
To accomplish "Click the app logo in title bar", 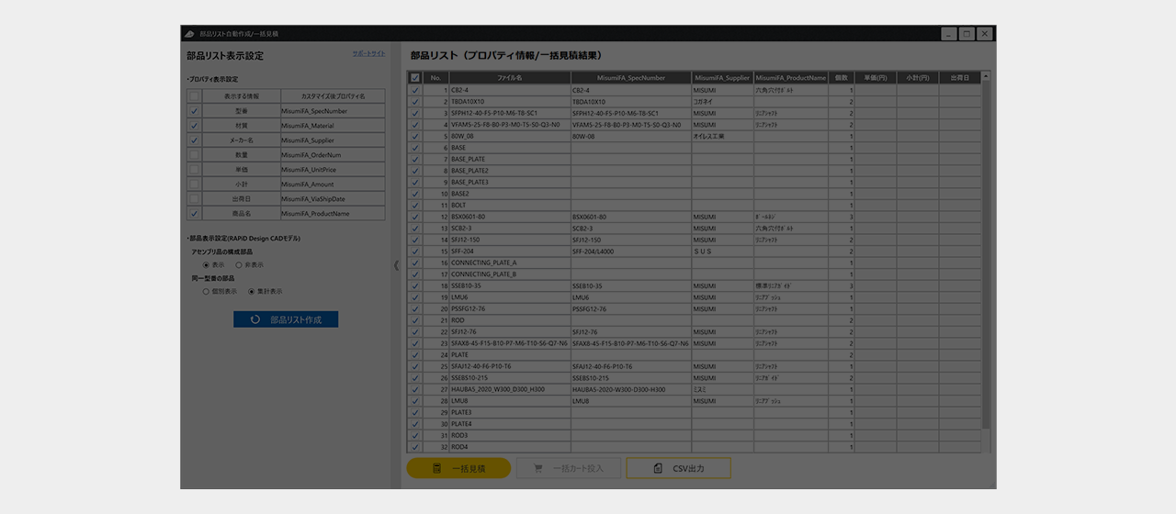I will coord(189,34).
